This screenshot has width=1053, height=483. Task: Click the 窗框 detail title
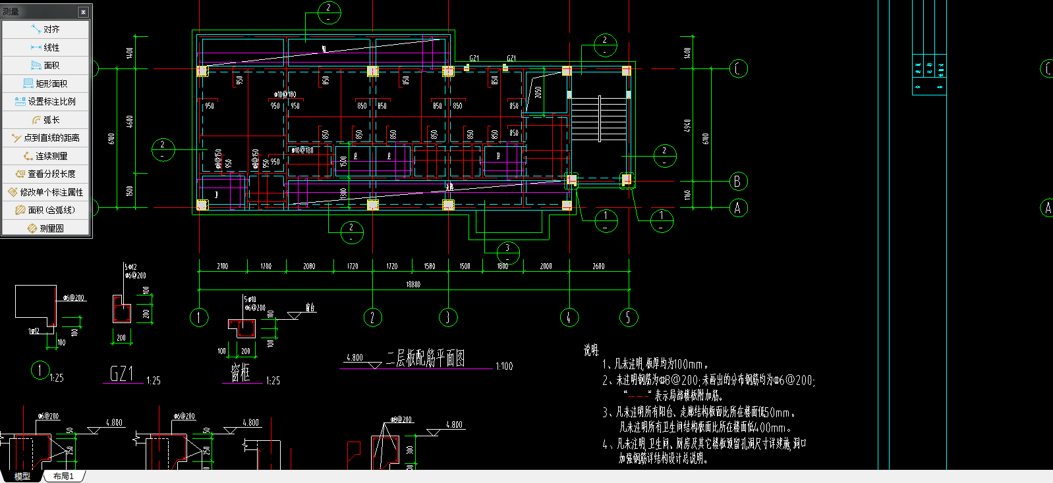241,373
